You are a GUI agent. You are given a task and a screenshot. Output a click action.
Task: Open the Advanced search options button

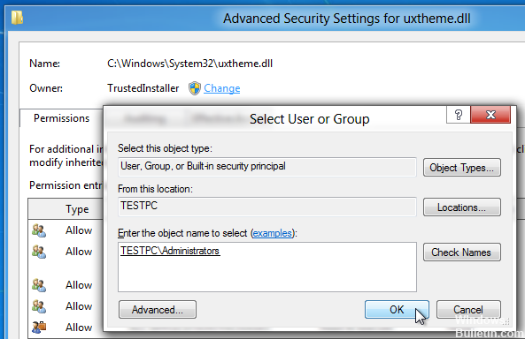pos(158,310)
